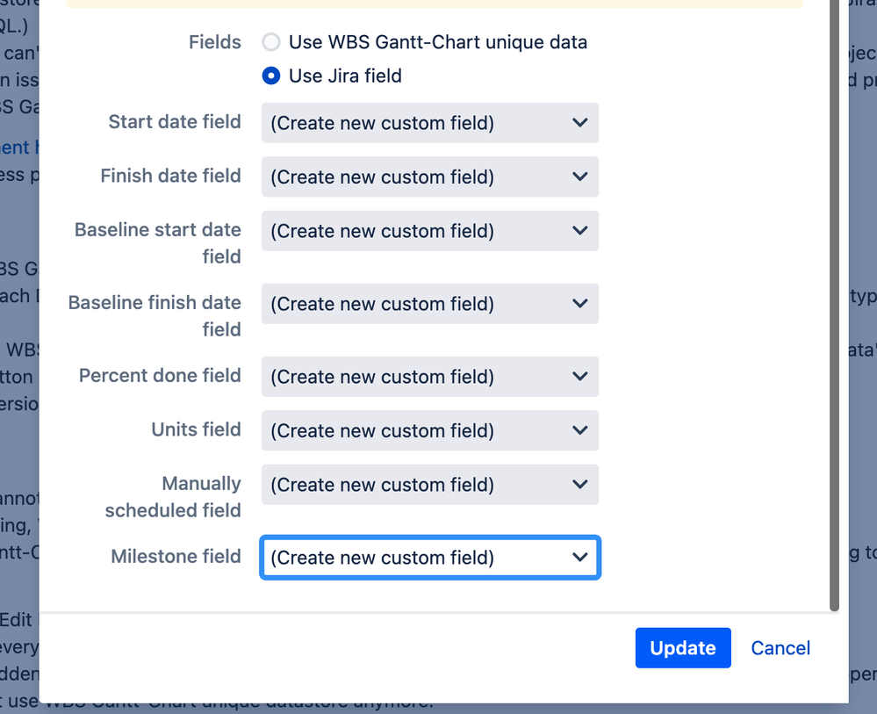Click the chevron on Milestone field dropdown
Viewport: 877px width, 714px height.
(579, 557)
